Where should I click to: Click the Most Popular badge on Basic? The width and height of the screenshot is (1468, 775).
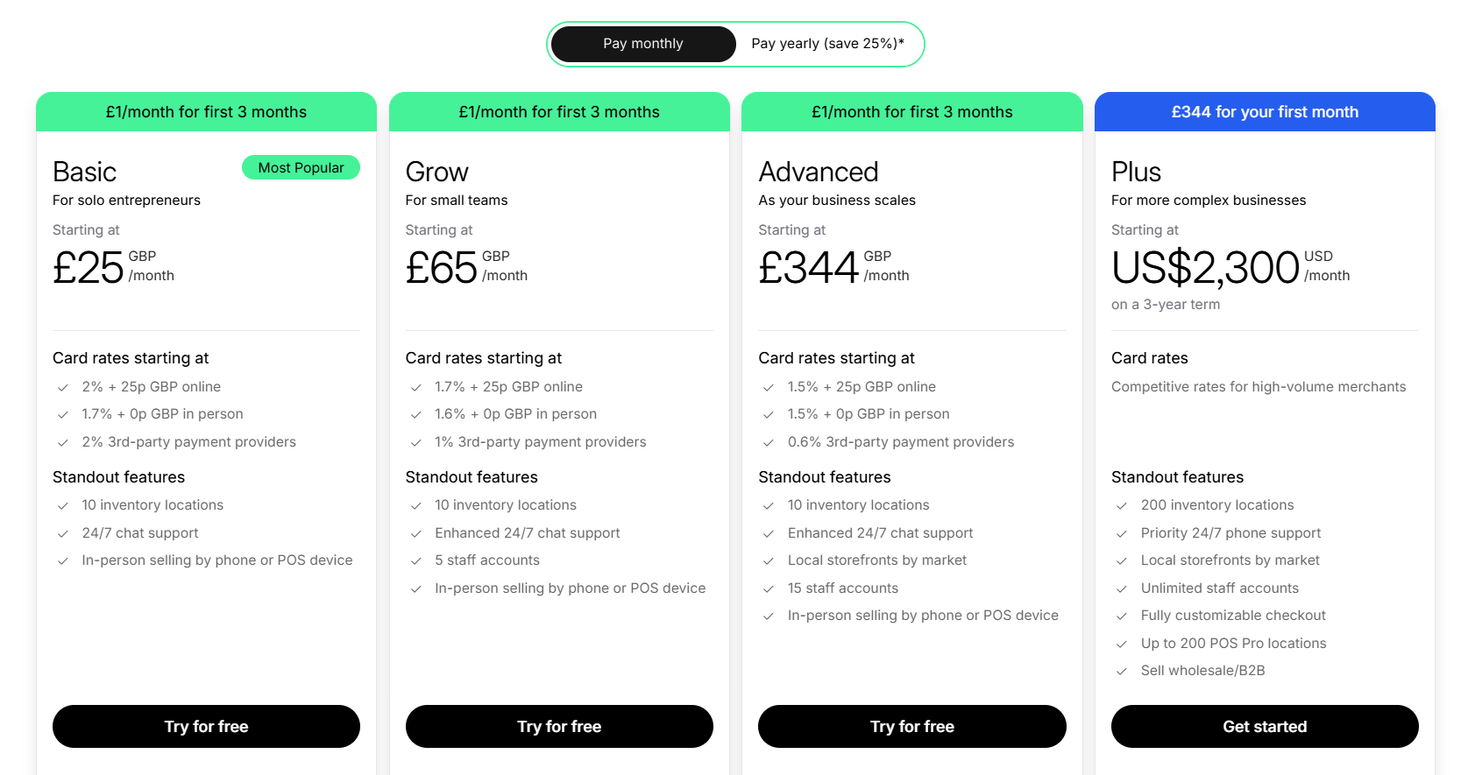[x=301, y=167]
